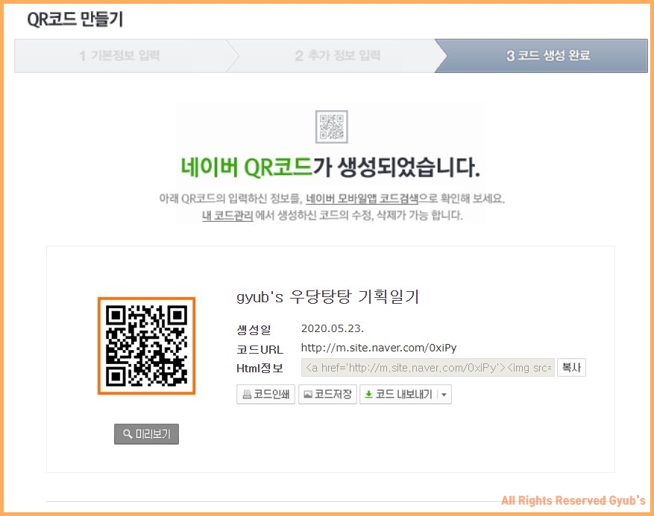This screenshot has width=654, height=516.
Task: Open the 내 코드관리 link
Action: pos(227,215)
